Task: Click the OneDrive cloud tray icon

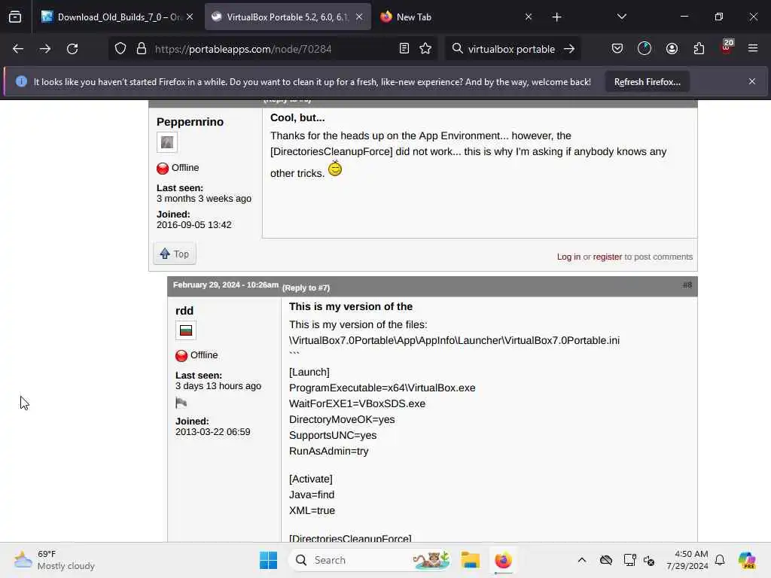Action: [606, 560]
